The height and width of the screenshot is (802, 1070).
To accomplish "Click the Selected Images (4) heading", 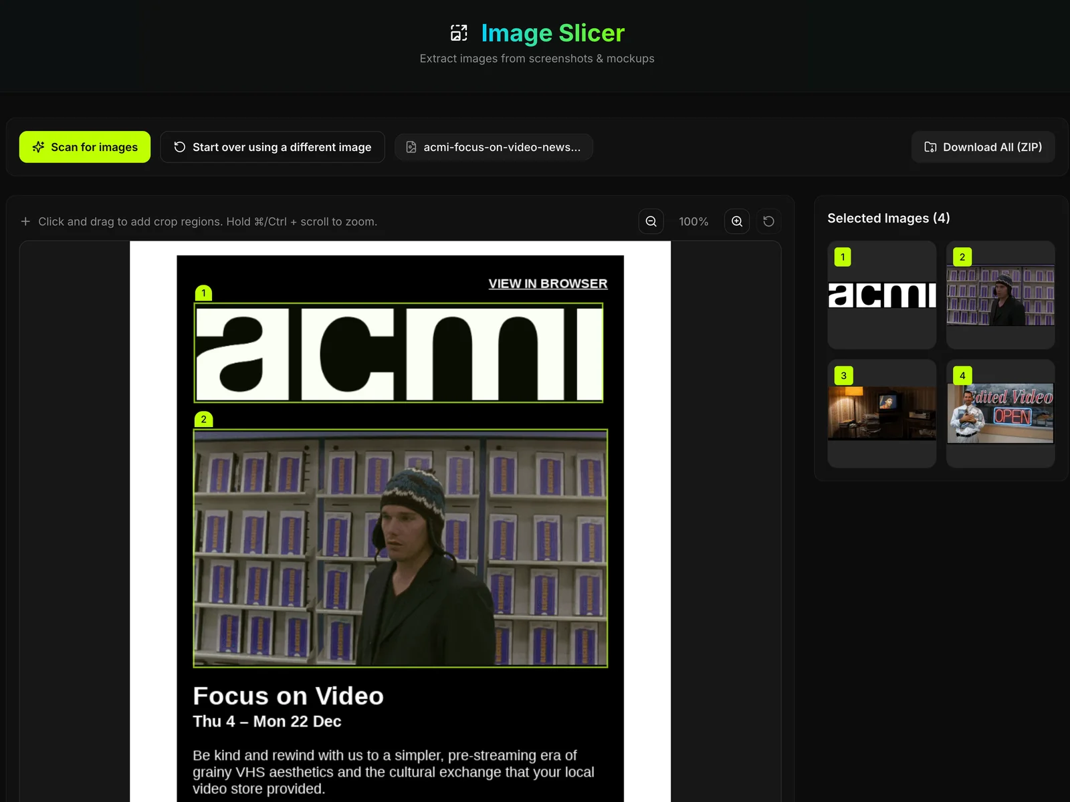I will tap(888, 218).
